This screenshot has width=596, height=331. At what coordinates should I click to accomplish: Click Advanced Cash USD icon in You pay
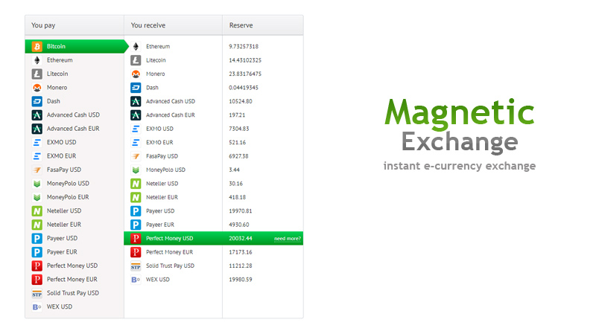click(37, 115)
